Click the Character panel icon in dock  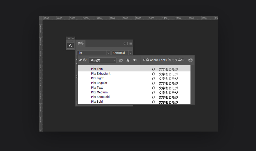(x=70, y=46)
